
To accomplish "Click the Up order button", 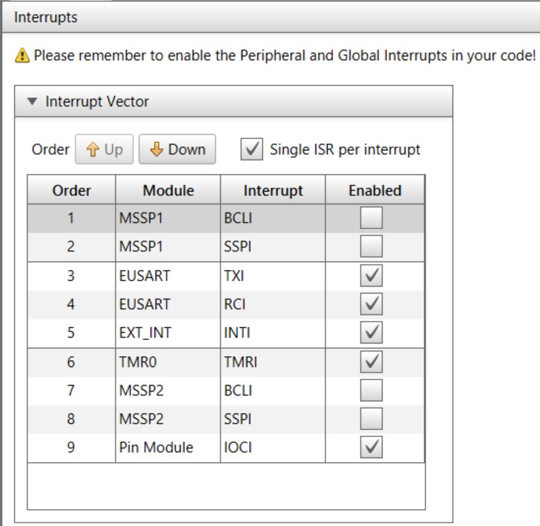I will click(x=104, y=150).
